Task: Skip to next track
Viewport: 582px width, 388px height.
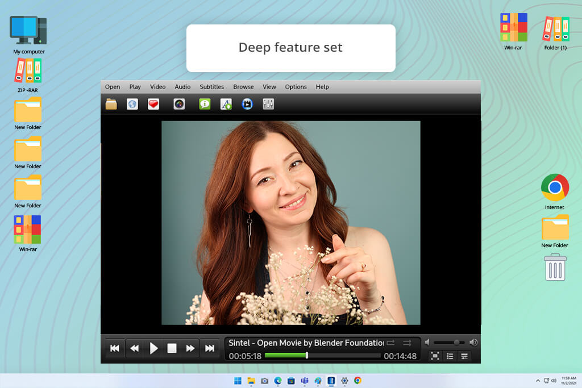Action: [210, 348]
